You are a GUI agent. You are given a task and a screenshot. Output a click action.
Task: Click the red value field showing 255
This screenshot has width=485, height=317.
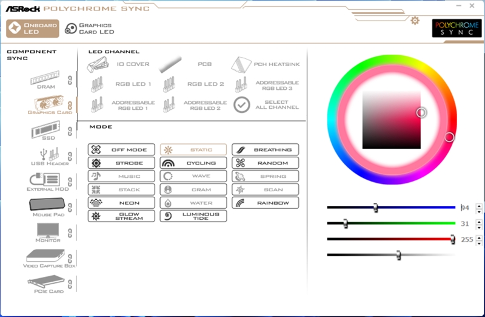pyautogui.click(x=467, y=239)
